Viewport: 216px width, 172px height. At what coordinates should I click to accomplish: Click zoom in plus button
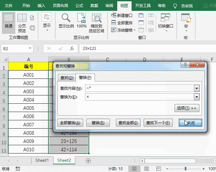[x=204, y=168]
